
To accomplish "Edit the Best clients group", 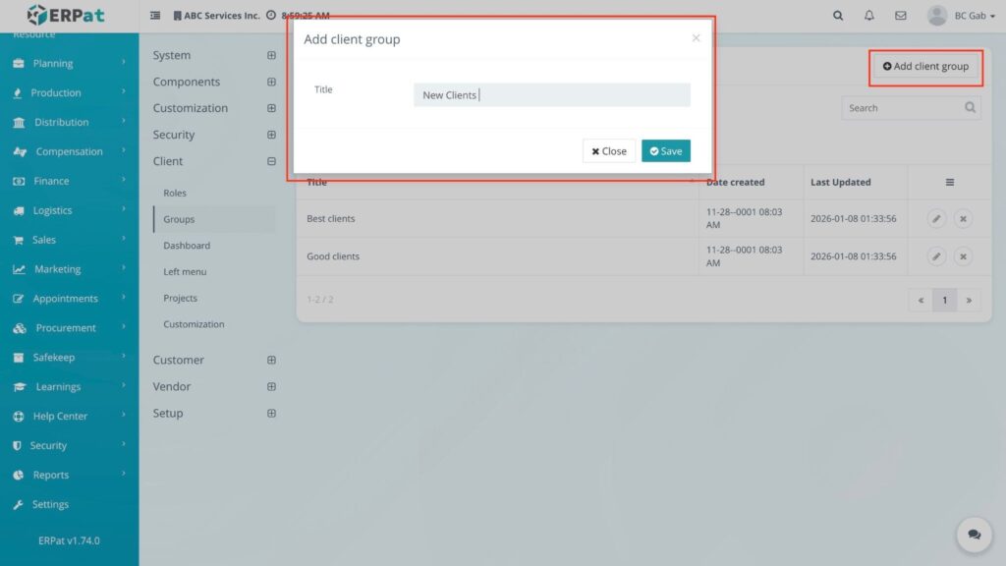I will coord(936,219).
